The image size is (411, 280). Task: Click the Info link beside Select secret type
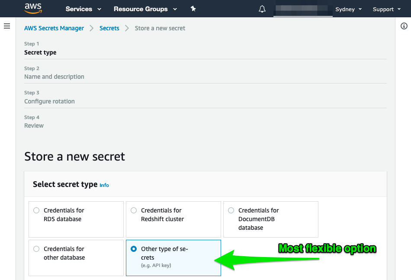tap(104, 185)
